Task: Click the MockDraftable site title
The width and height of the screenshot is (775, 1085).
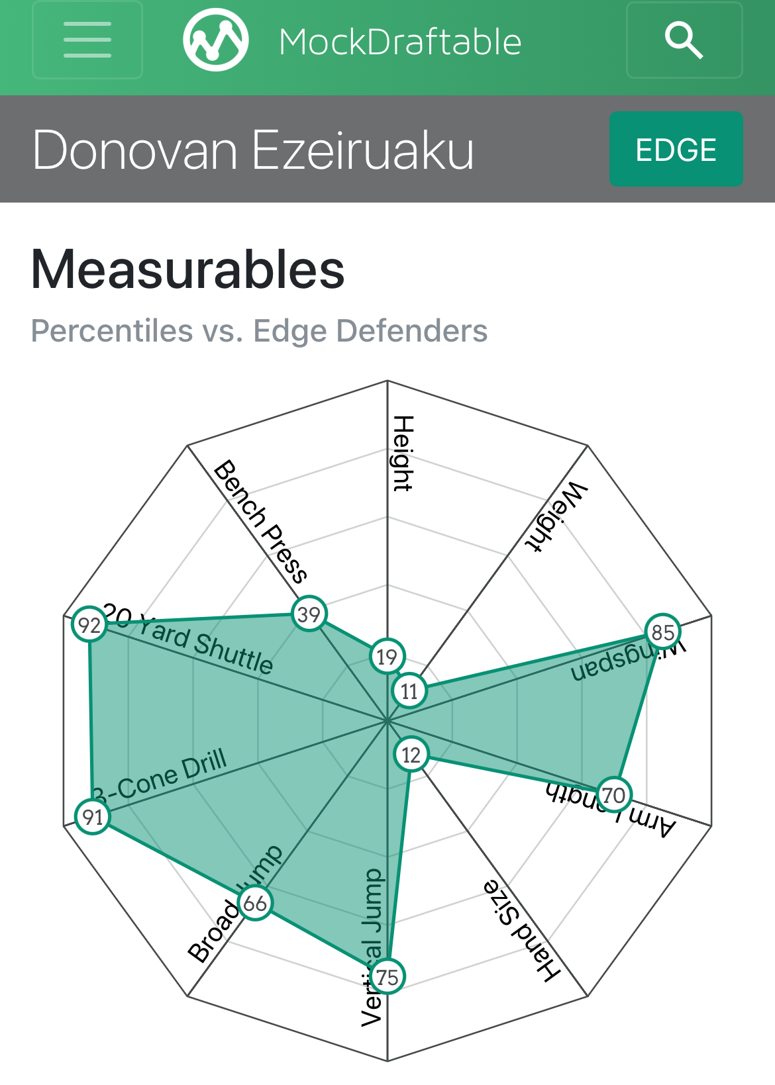Action: click(400, 42)
